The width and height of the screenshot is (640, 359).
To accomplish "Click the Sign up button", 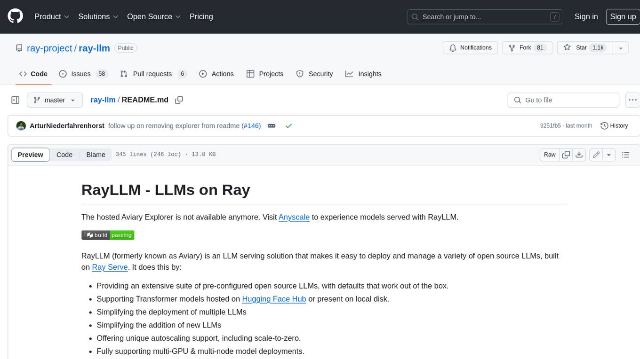I will 623,16.
